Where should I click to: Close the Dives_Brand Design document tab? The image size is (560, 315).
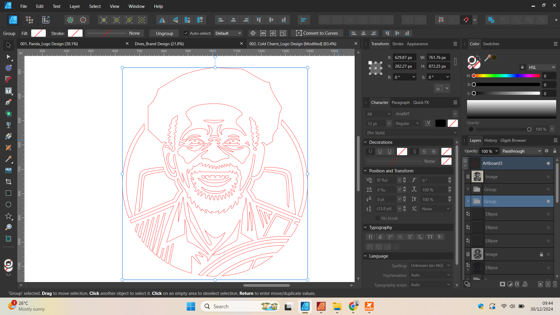click(x=241, y=43)
